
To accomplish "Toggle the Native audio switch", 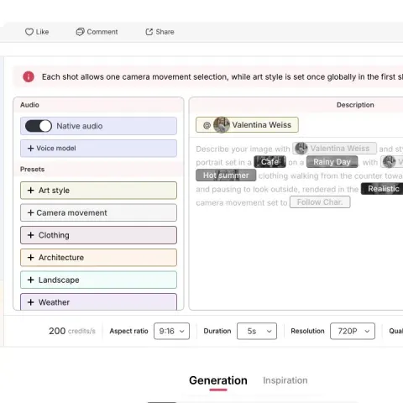I will click(39, 126).
